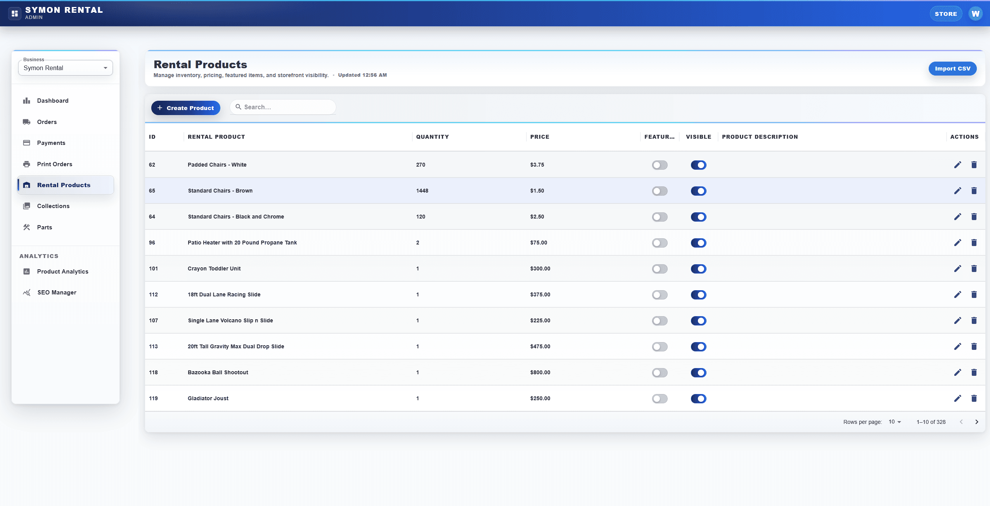Click the Print Orders printer icon

coord(26,164)
